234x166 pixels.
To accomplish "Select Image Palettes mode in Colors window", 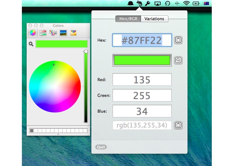I will click(x=63, y=33).
